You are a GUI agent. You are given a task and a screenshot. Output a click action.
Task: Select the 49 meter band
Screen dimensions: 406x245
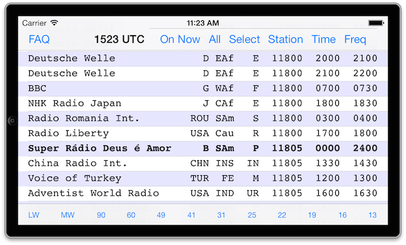pos(161,215)
